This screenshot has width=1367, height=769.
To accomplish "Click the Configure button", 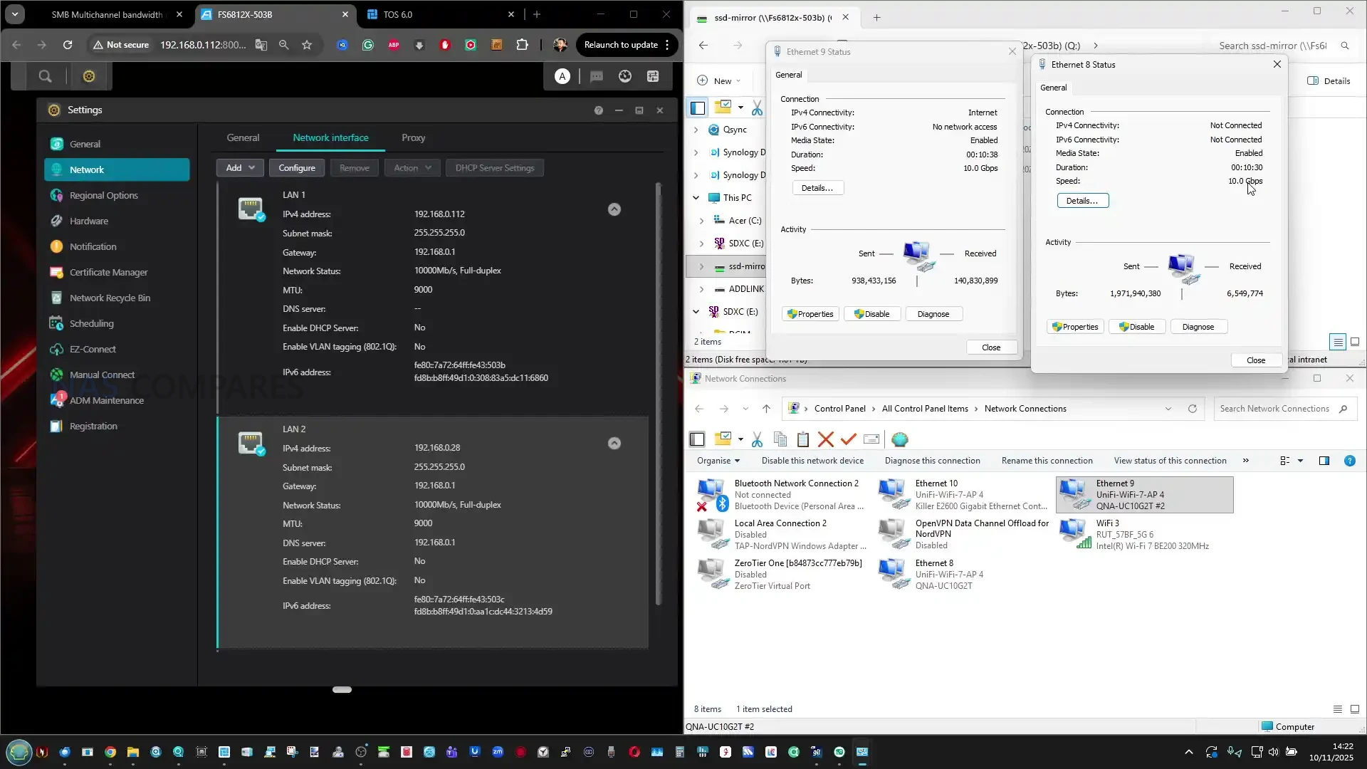I will [297, 168].
